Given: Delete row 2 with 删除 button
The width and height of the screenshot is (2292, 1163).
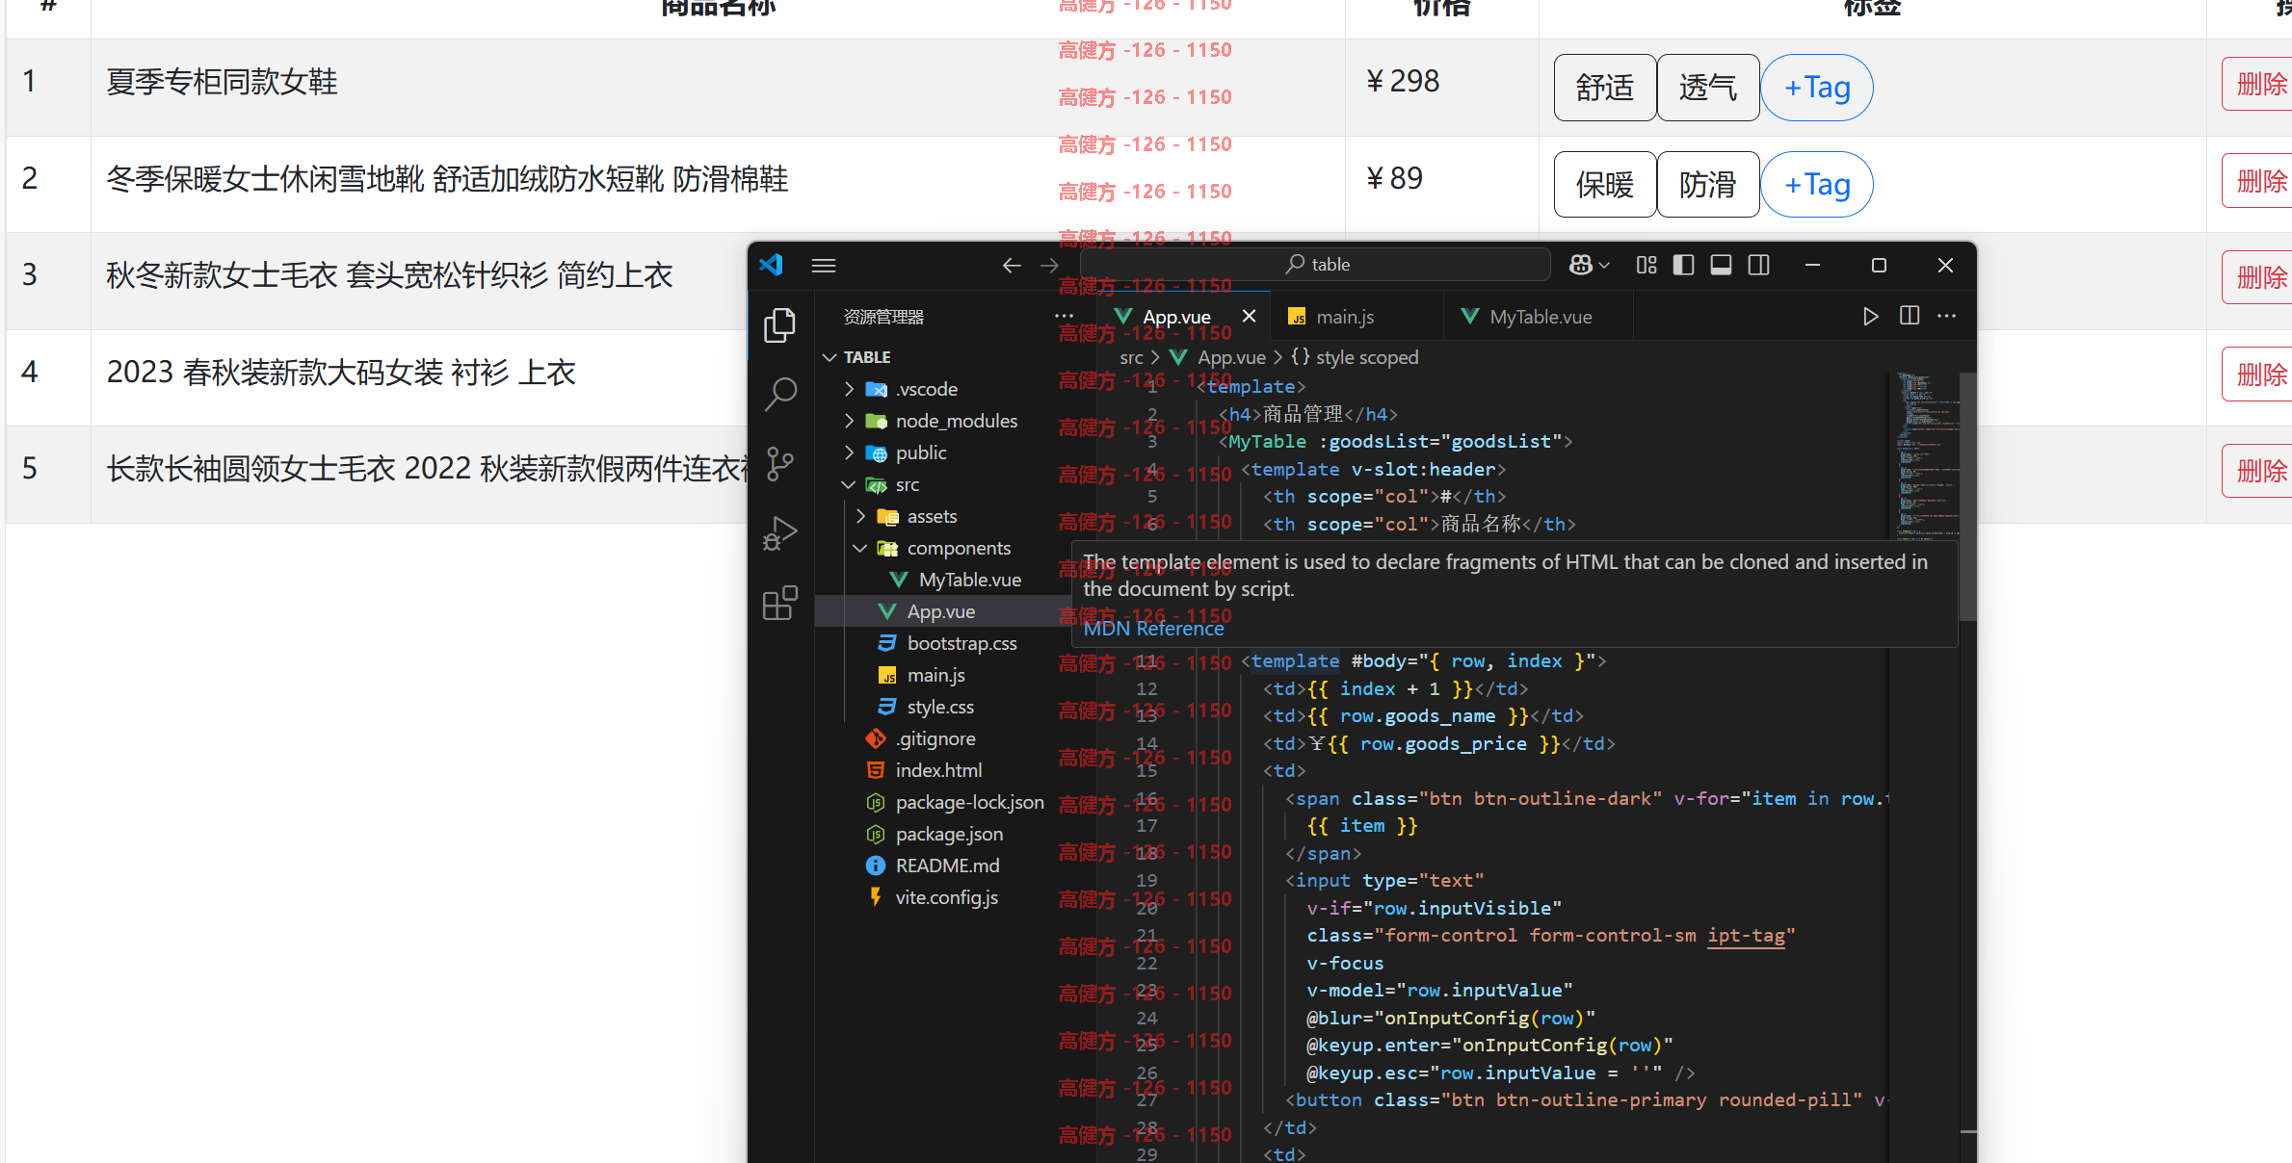Looking at the screenshot, I should coord(2257,181).
